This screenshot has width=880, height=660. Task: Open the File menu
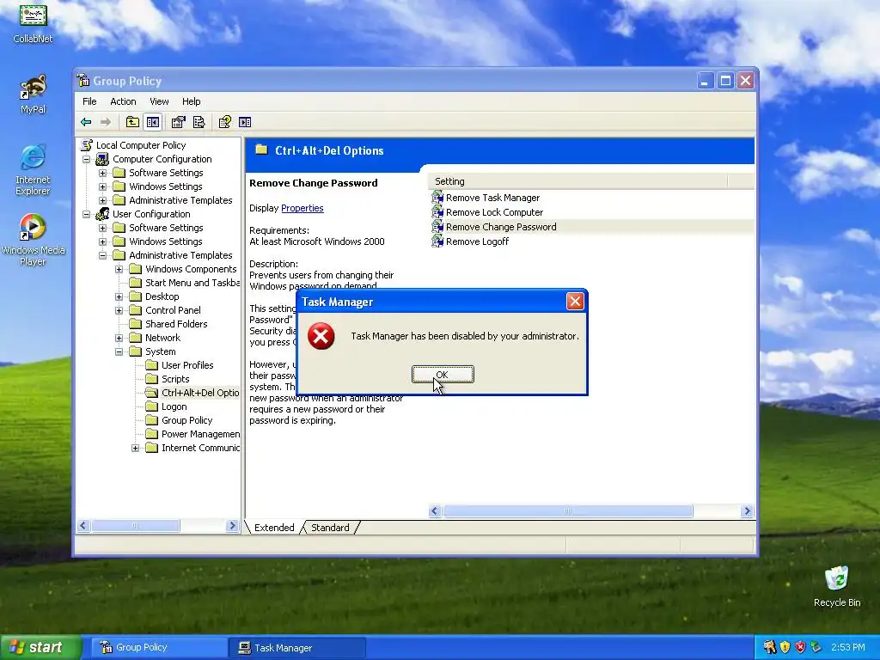pyautogui.click(x=89, y=101)
